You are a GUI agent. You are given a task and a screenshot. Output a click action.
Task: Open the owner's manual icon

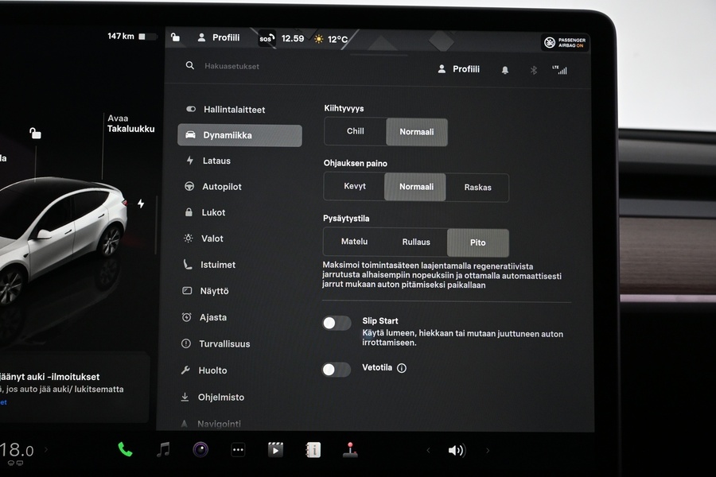(313, 450)
